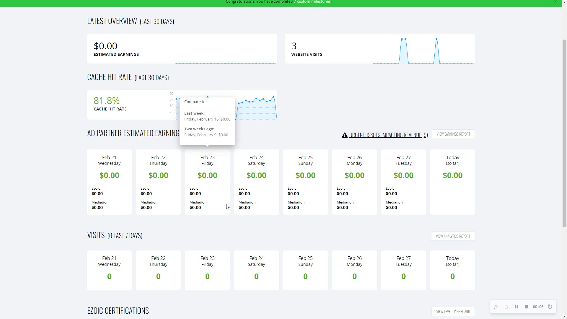Select the Feb 24 Saturday earnings card
The height and width of the screenshot is (319, 567).
point(256,182)
